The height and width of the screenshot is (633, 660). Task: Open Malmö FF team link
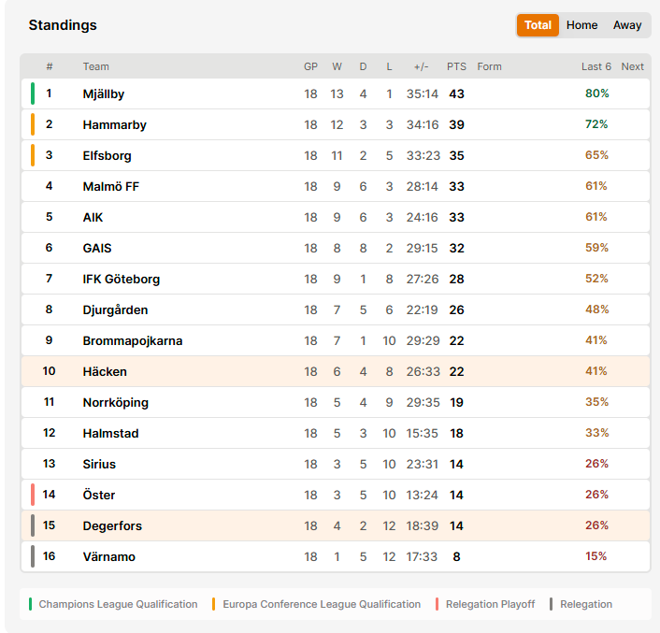click(x=110, y=186)
